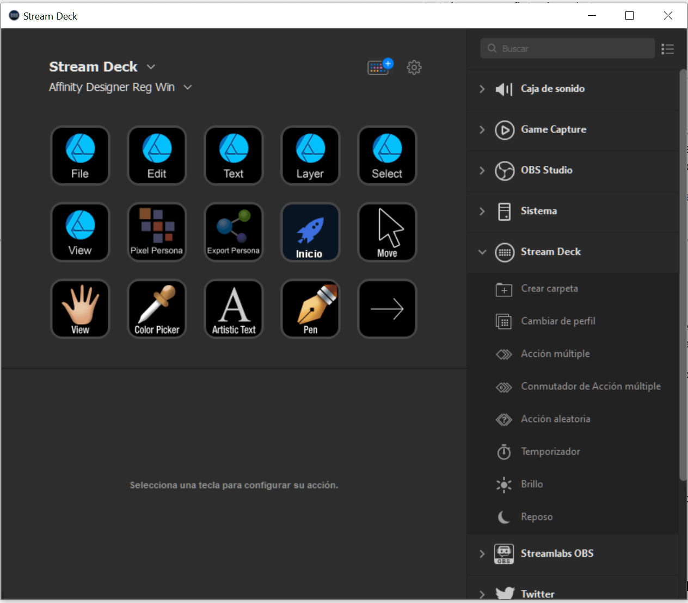Screen dimensions: 688x603
Task: Click the next page arrow key
Action: [x=387, y=309]
